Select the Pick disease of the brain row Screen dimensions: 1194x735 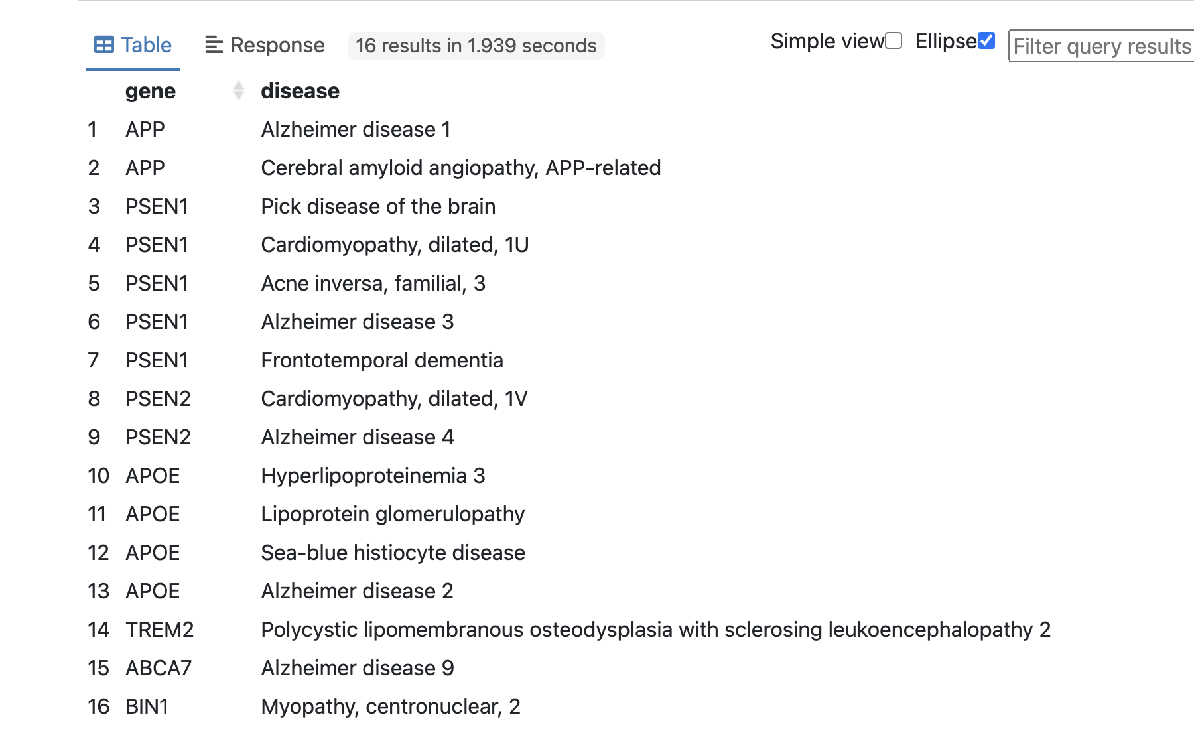378,206
